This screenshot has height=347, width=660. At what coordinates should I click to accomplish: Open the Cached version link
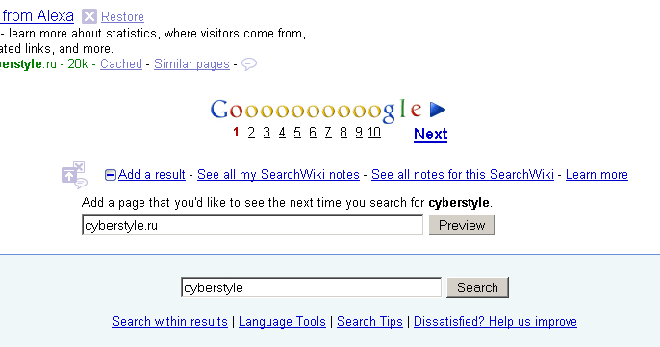(121, 64)
